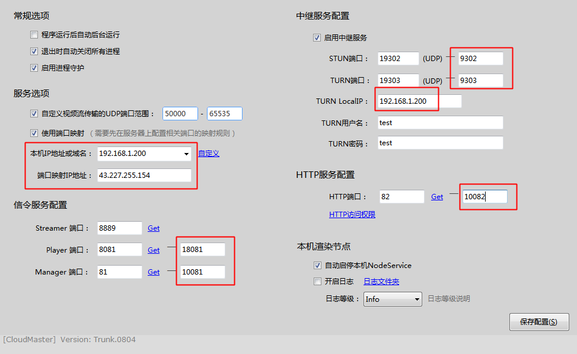The width and height of the screenshot is (577, 354).
Task: Click Get link beside Player 端口
Action: click(154, 250)
